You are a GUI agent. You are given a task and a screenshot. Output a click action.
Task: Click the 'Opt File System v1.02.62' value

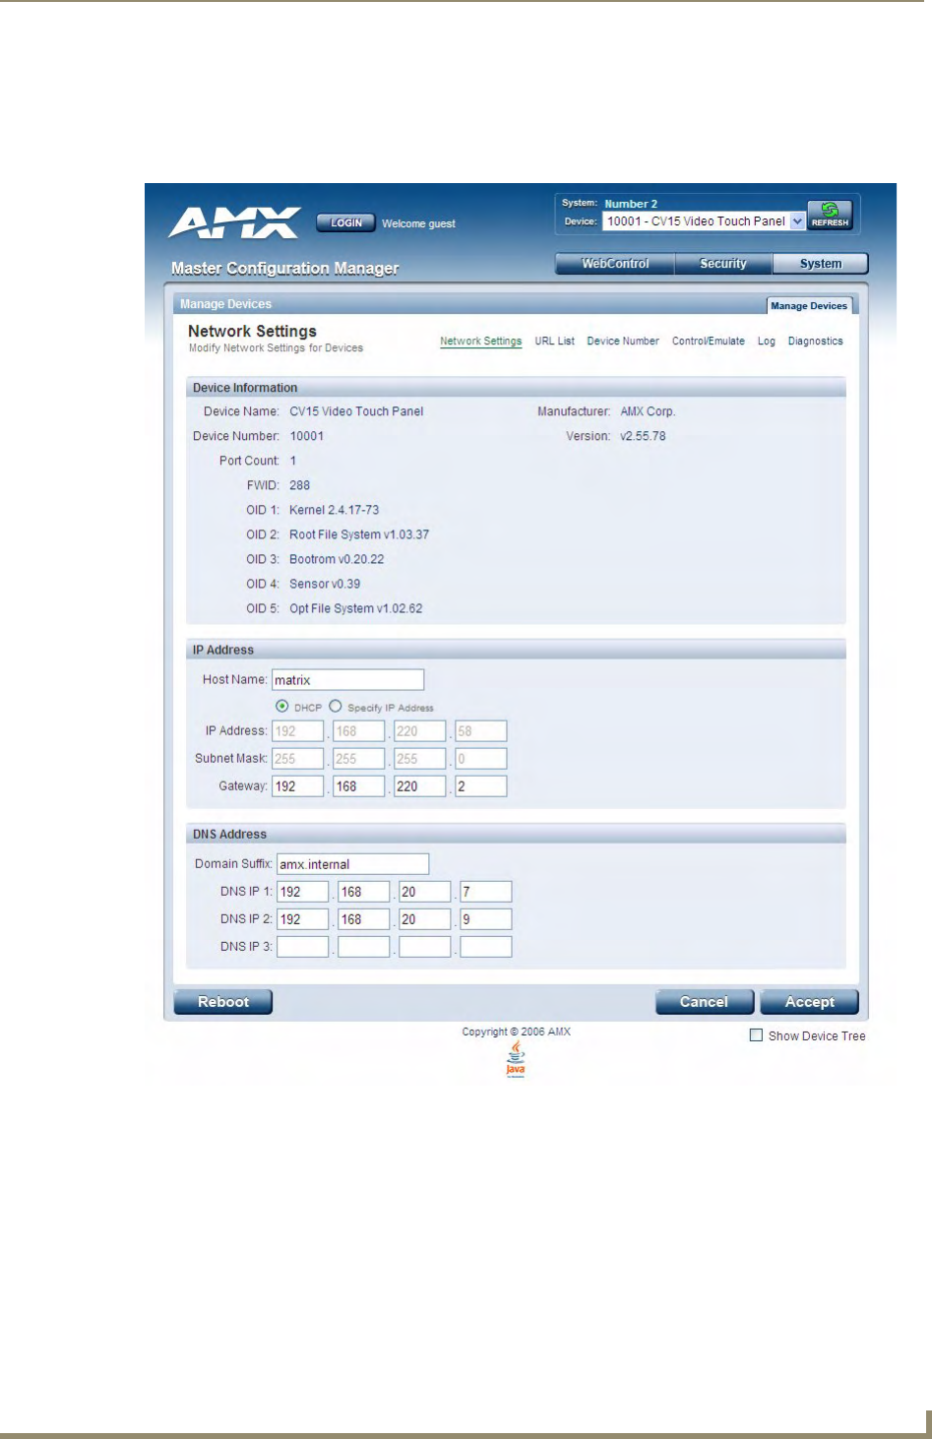coord(355,608)
